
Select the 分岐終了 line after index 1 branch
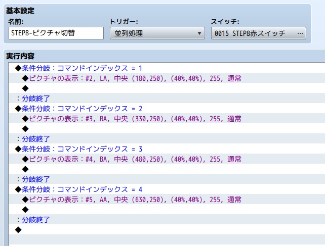pos(167,99)
